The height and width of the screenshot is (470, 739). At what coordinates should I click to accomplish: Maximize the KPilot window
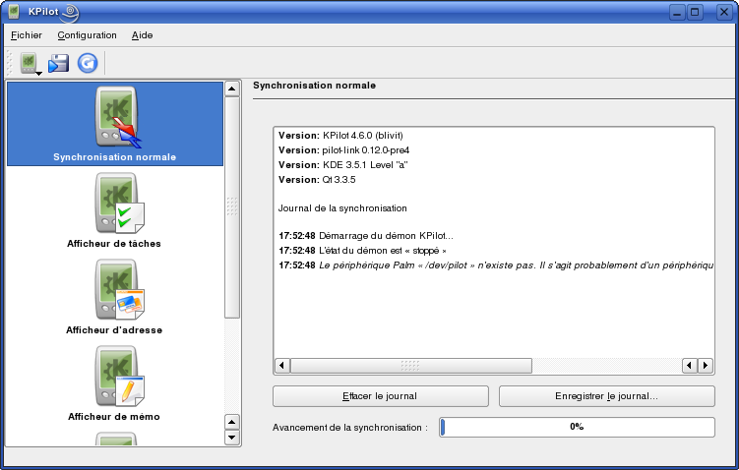(x=695, y=12)
